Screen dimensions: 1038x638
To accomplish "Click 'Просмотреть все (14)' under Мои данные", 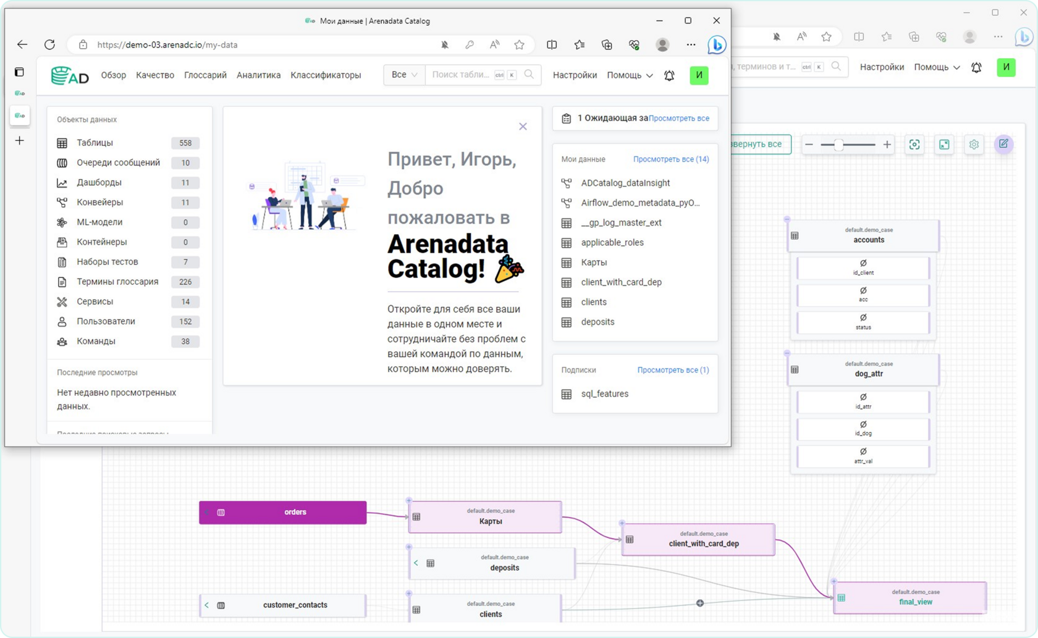I will [x=671, y=159].
